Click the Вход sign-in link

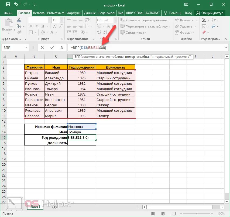(x=188, y=13)
